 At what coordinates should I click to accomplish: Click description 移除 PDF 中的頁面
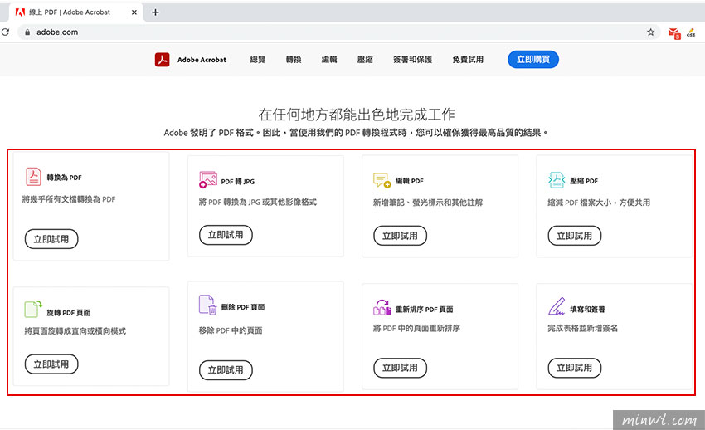[231, 330]
